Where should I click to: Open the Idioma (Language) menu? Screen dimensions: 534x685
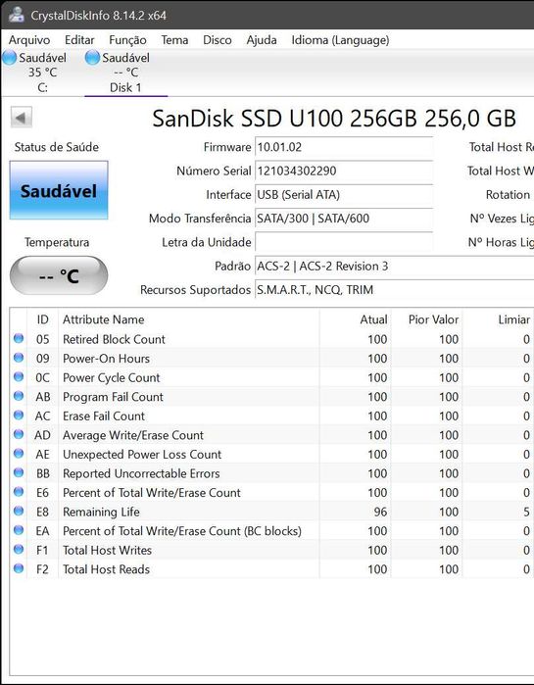tap(341, 40)
